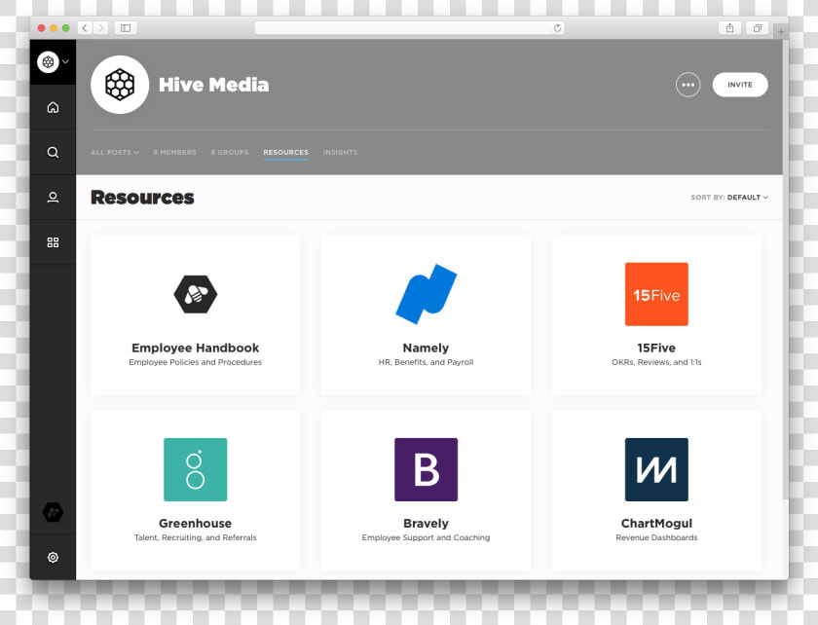The width and height of the screenshot is (818, 625).
Task: Show all tabs with tab overview icon
Action: tap(757, 27)
